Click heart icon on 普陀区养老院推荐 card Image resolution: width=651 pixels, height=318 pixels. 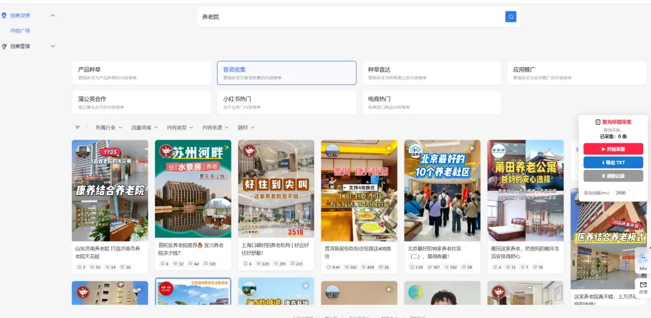point(175,264)
